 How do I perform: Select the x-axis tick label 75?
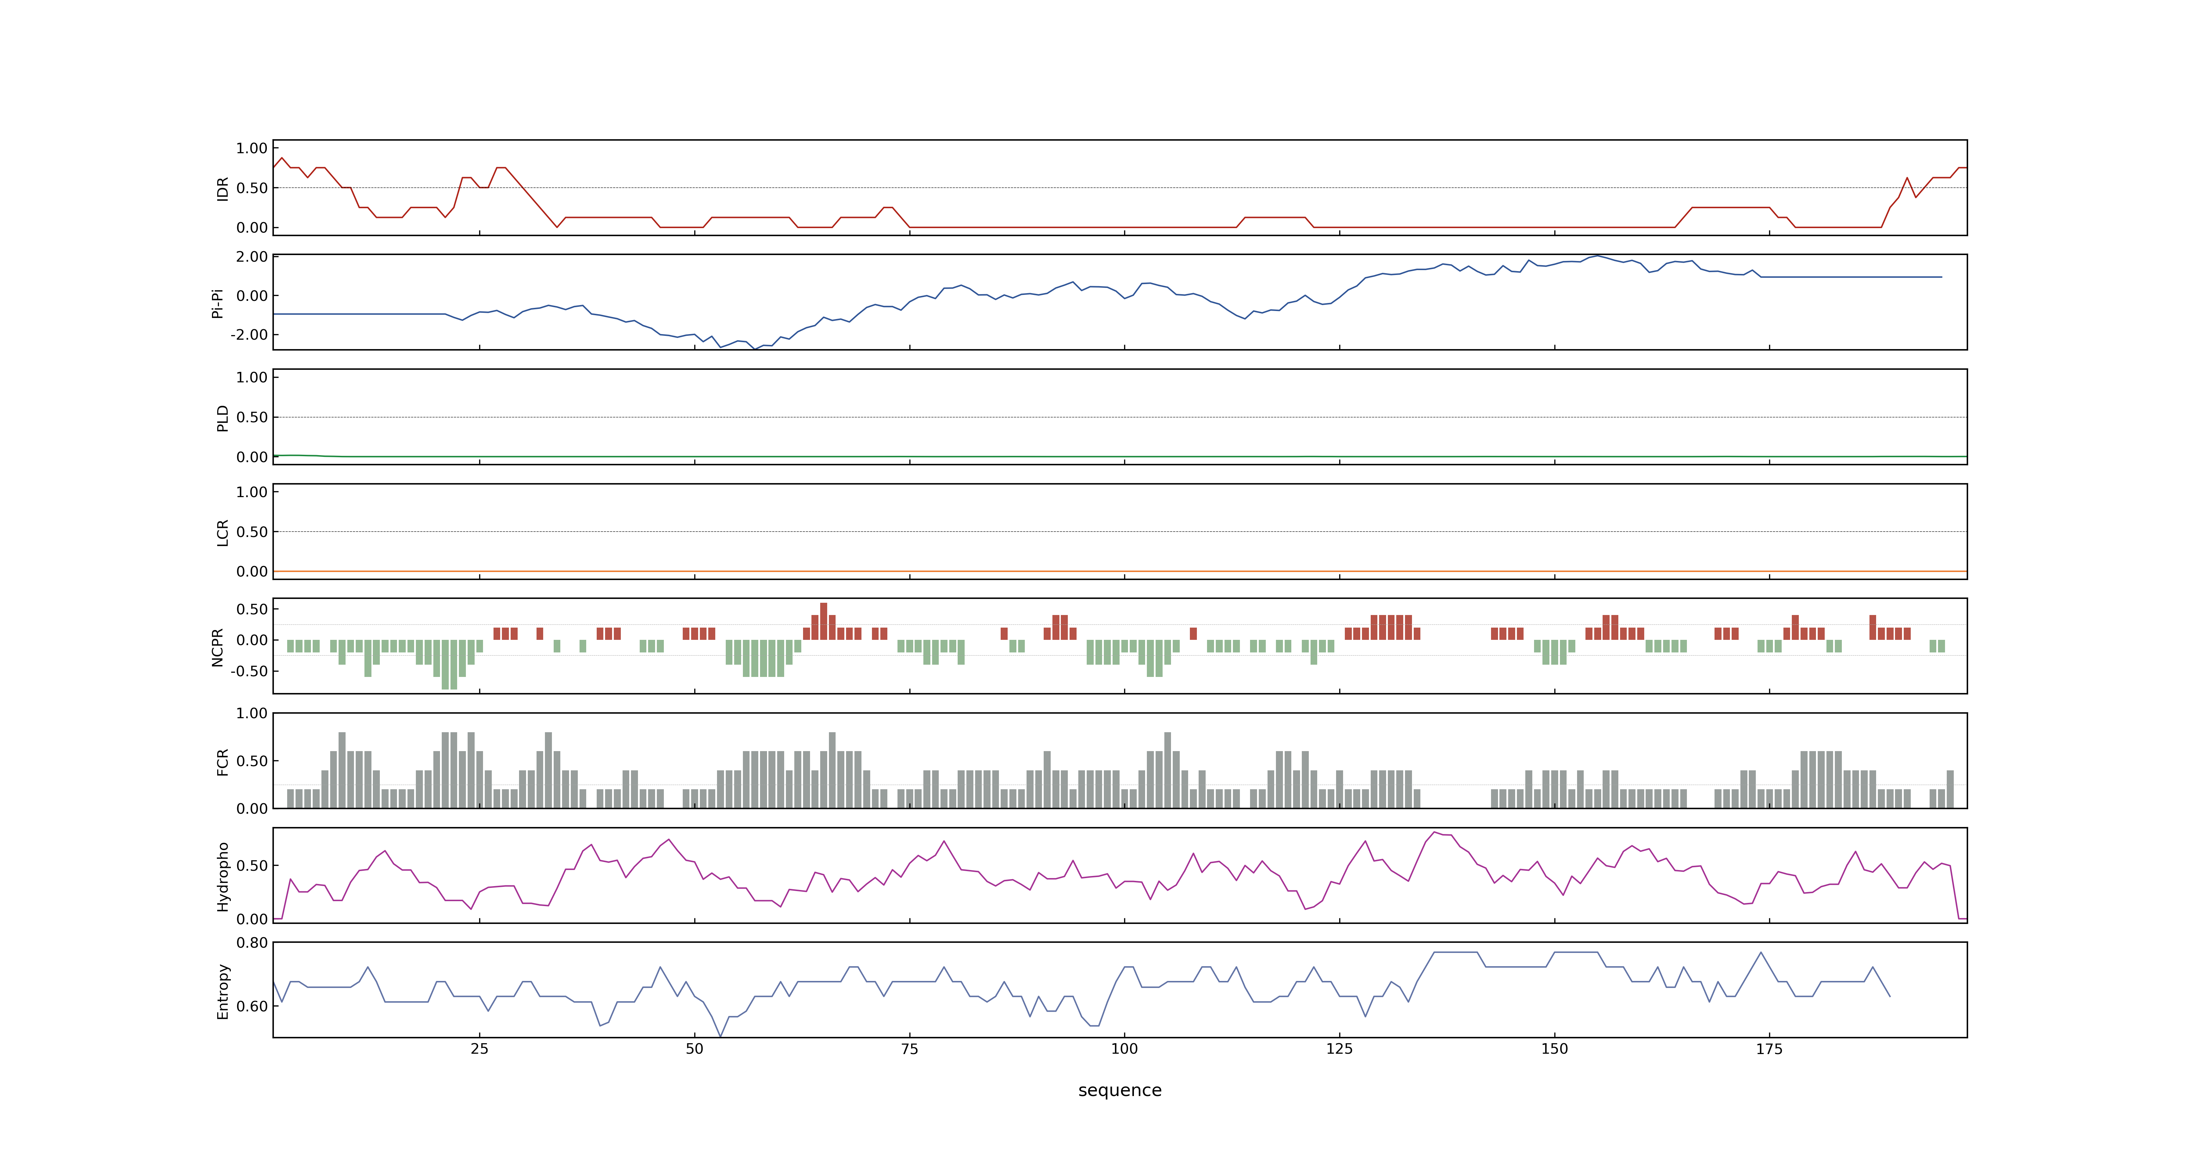(x=910, y=1049)
